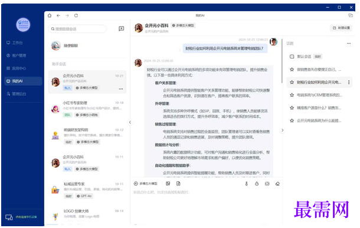Open topics panel more options (three dots)
Screen dimensions: 360x228
coord(349,43)
